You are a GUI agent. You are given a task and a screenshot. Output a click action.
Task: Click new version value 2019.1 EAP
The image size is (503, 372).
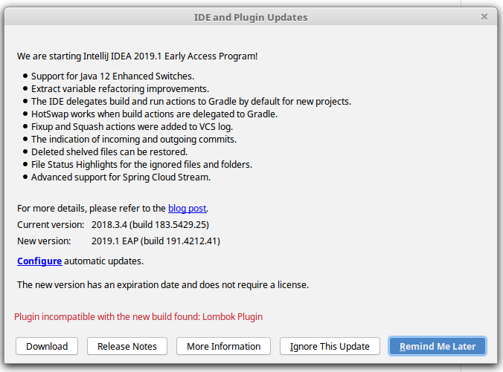(x=156, y=241)
